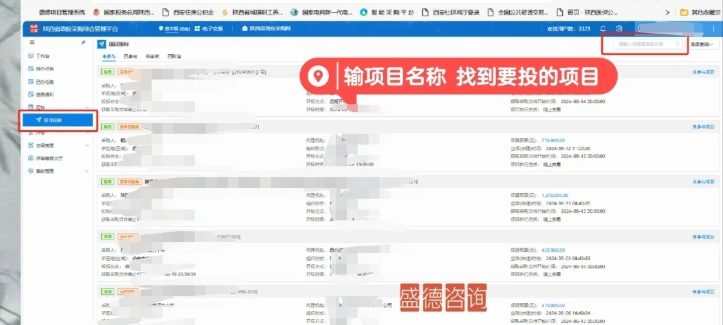723x325 pixels.
Task: Select 项目投标 in the sidebar
Action: [59, 120]
